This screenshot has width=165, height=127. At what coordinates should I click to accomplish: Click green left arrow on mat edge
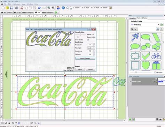6,74
